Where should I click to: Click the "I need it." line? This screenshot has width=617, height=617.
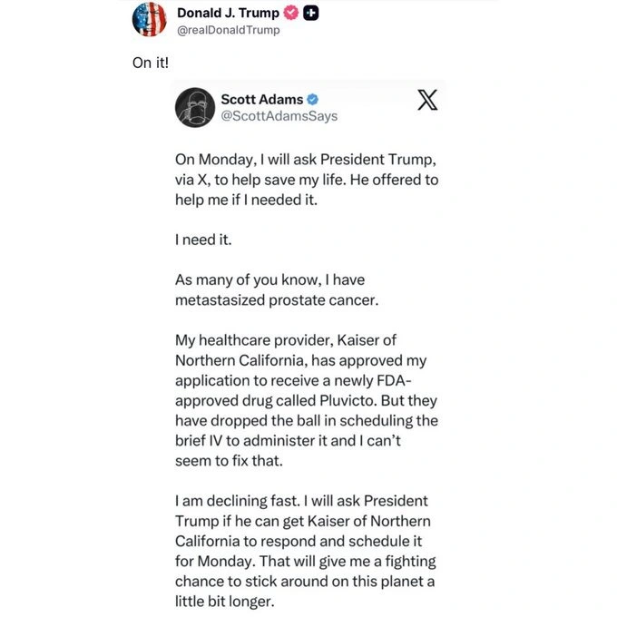coord(208,239)
